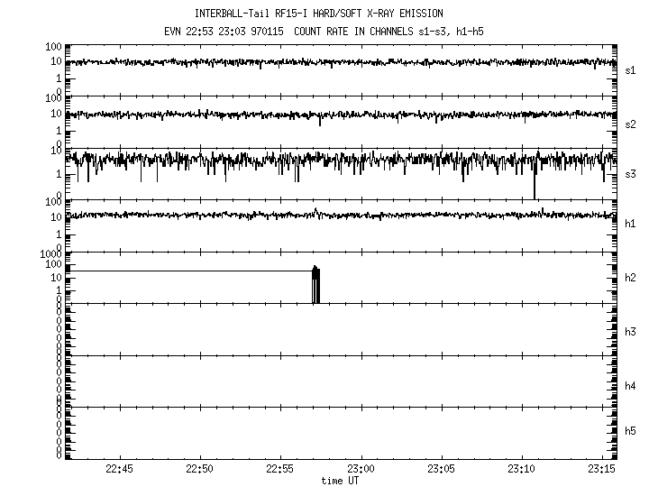This screenshot has width=649, height=496.
Task: Select the h5 channel label
Action: coord(631,431)
